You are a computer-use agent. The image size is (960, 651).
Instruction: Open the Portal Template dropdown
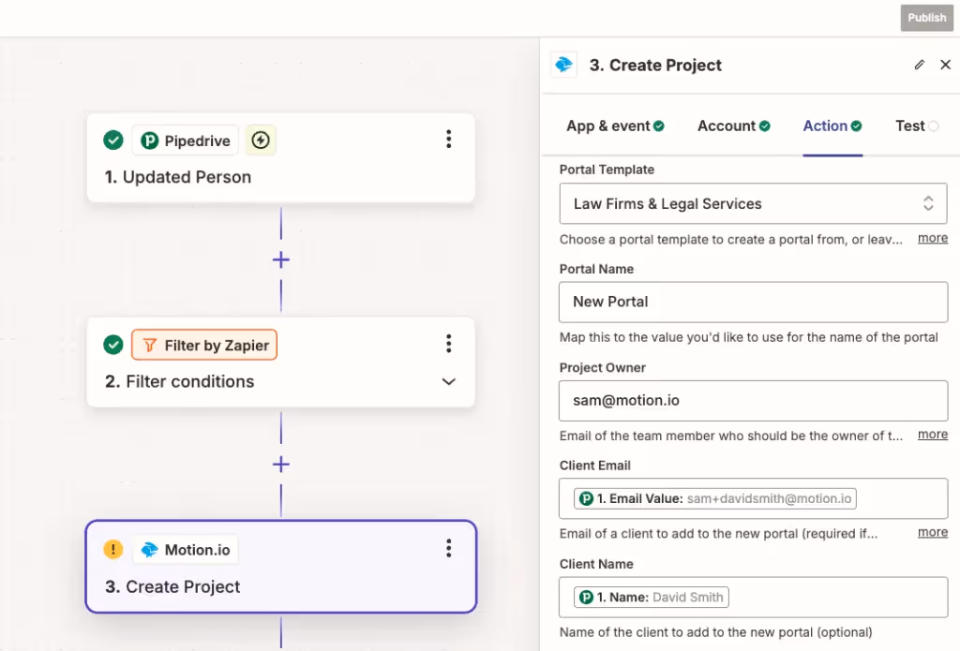coord(753,204)
